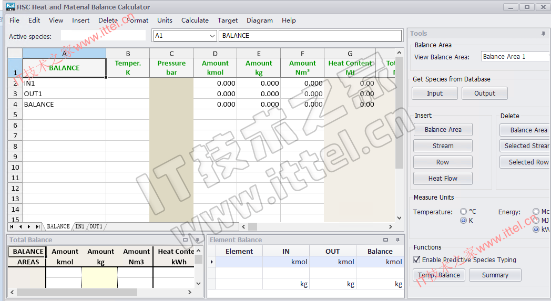
Task: Select Mcal energy unit radio
Action: pos(536,212)
